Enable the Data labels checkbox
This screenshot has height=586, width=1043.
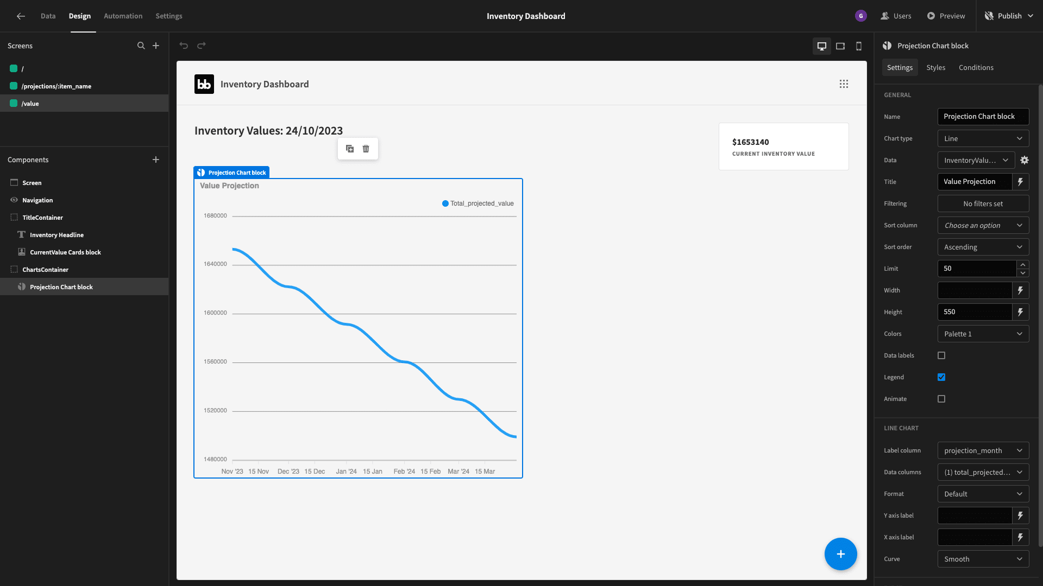941,355
